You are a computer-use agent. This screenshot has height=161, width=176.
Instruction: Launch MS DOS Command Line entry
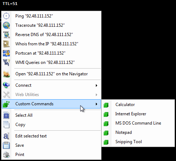138,123
